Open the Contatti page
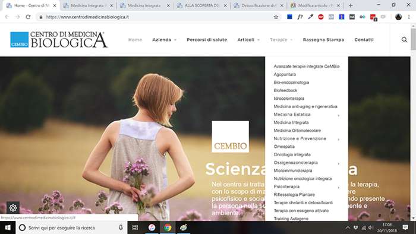The image size is (416, 234). (364, 40)
